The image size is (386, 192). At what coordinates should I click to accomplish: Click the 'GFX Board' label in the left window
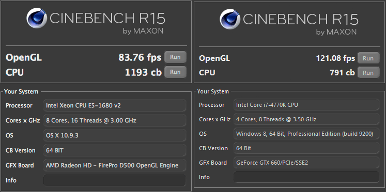(20, 165)
